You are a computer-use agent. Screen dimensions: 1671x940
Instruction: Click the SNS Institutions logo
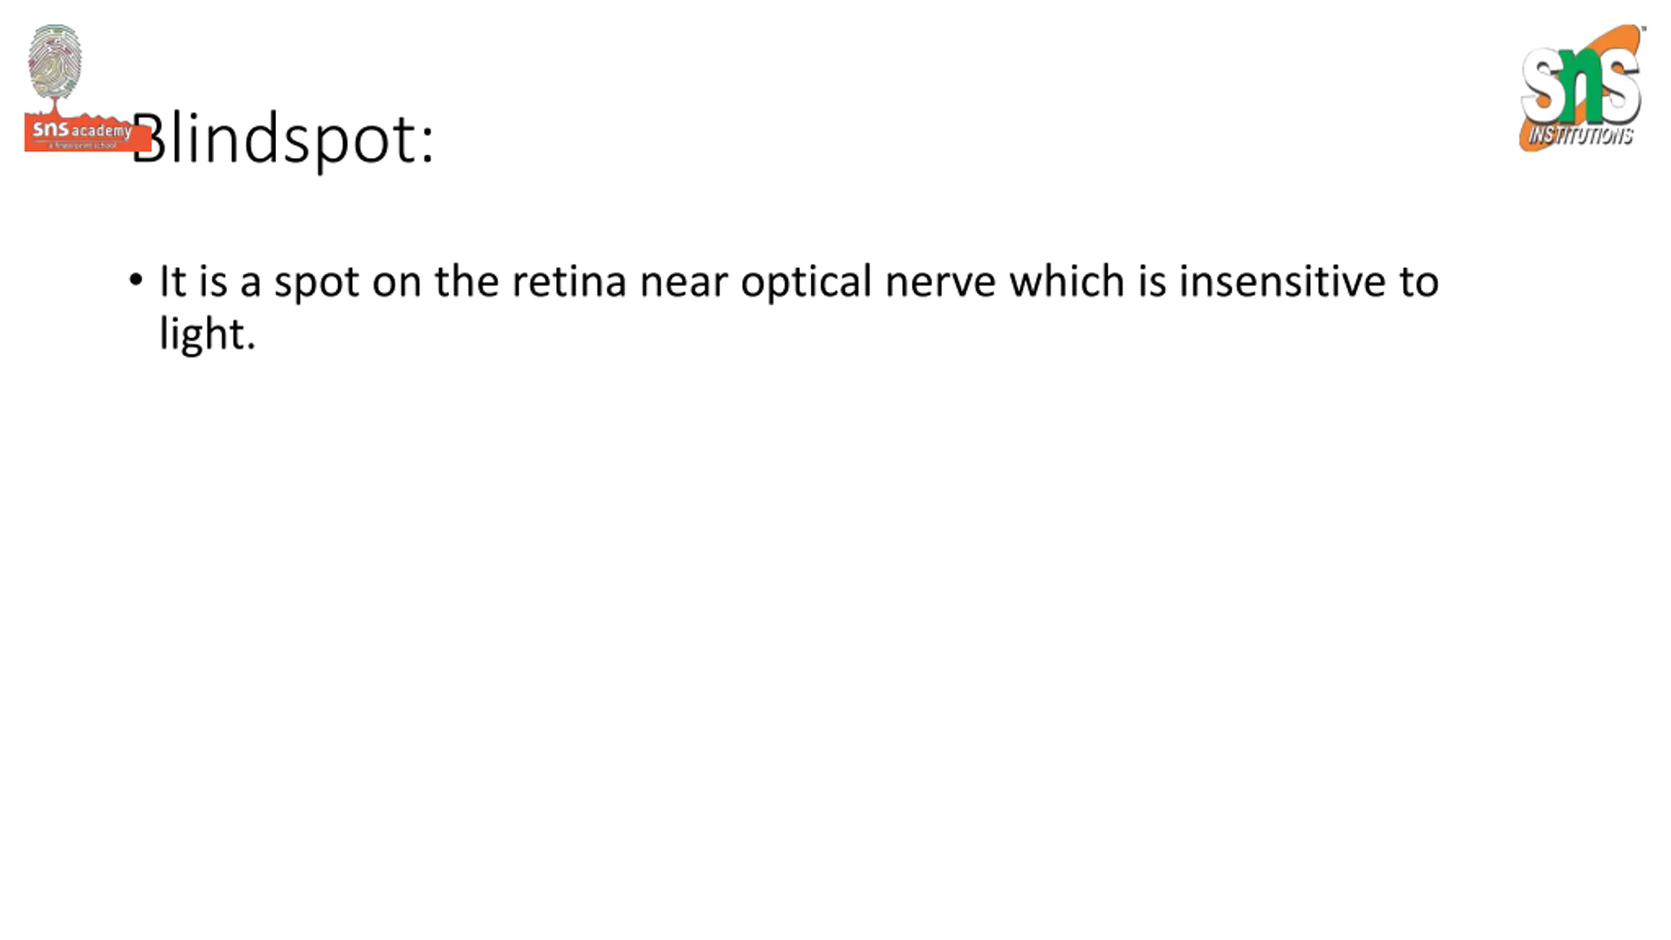tap(1582, 88)
